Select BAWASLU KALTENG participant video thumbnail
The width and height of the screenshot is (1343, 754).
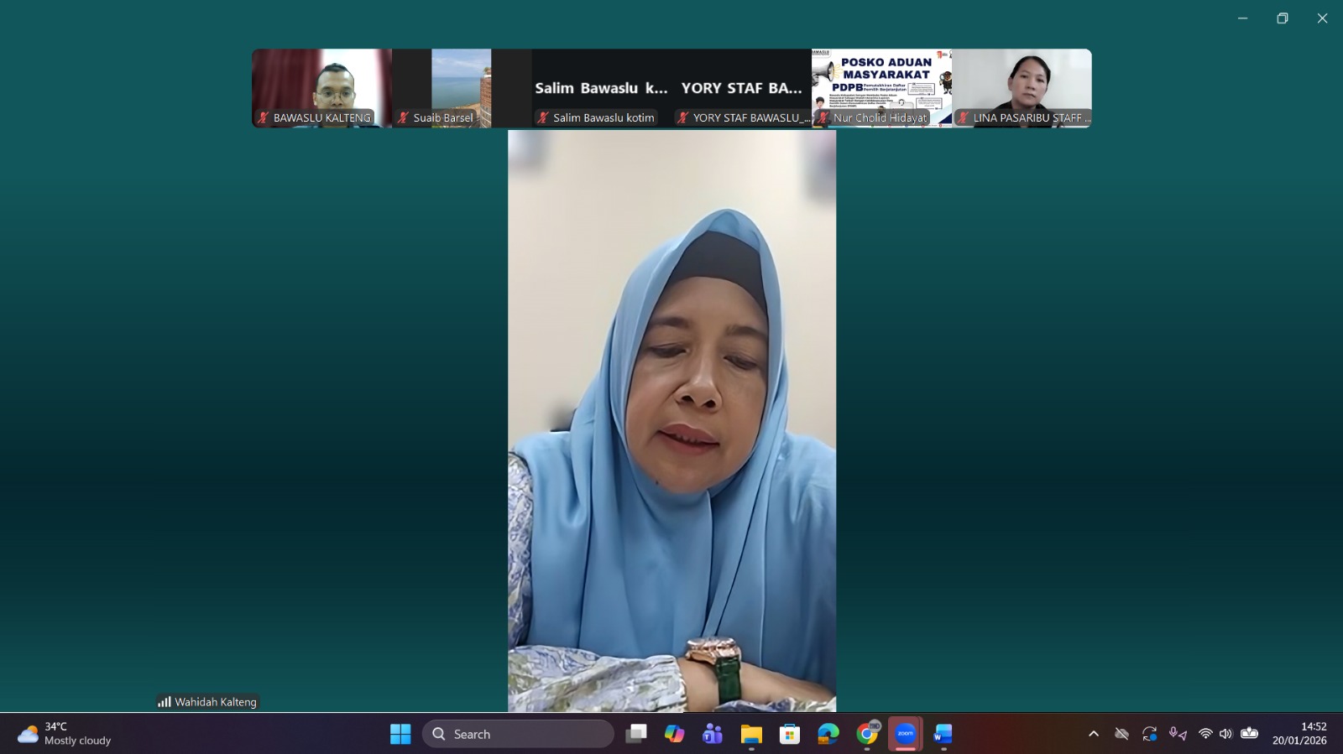(x=321, y=88)
